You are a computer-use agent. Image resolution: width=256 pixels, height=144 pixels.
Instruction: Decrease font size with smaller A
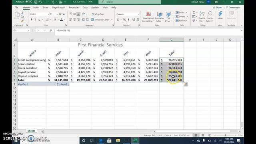(64, 14)
